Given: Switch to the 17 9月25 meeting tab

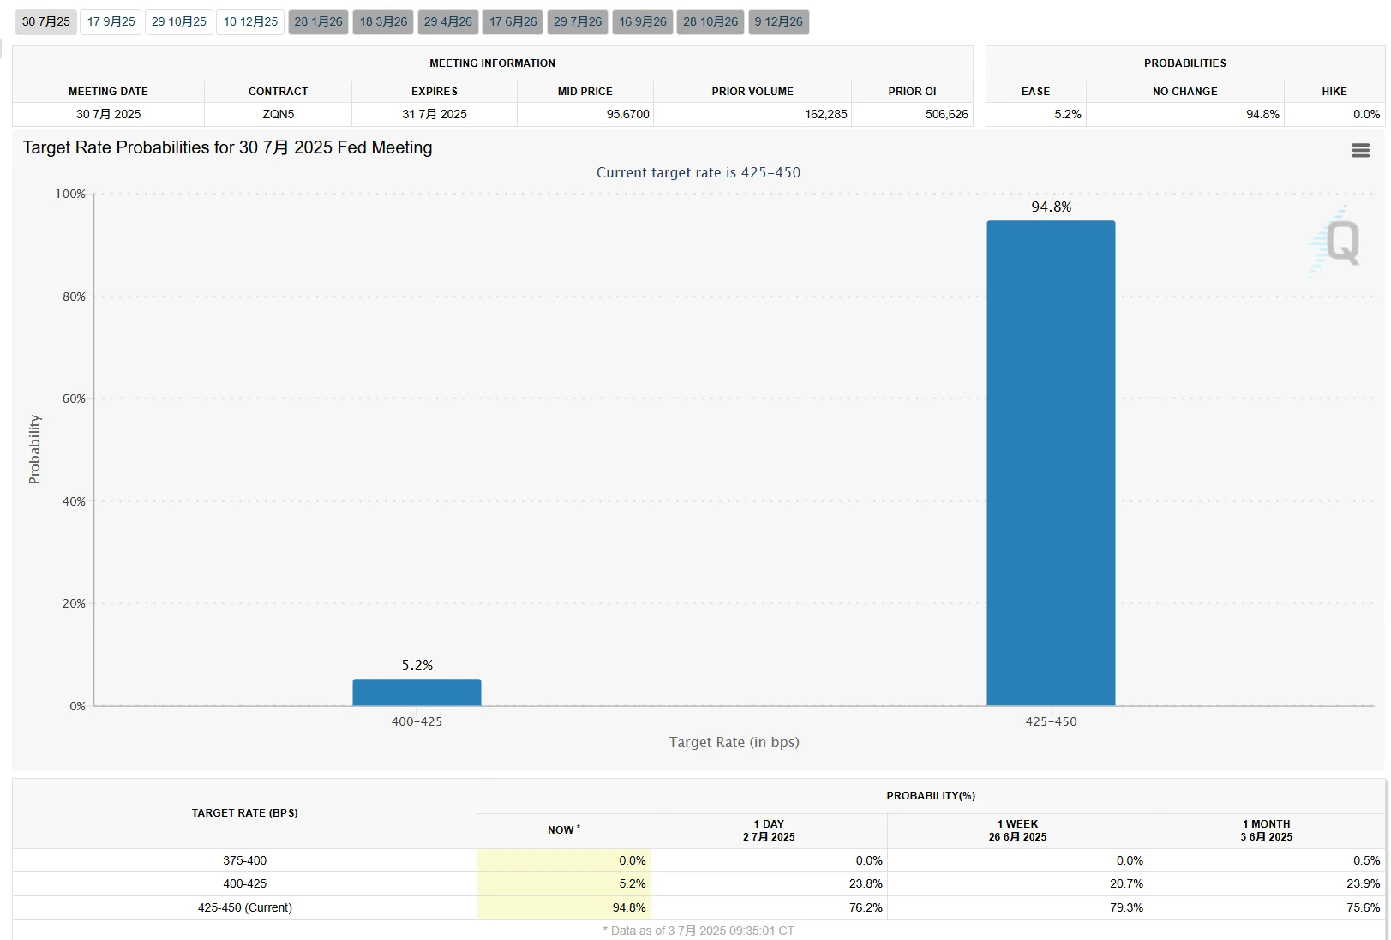Looking at the screenshot, I should point(111,21).
